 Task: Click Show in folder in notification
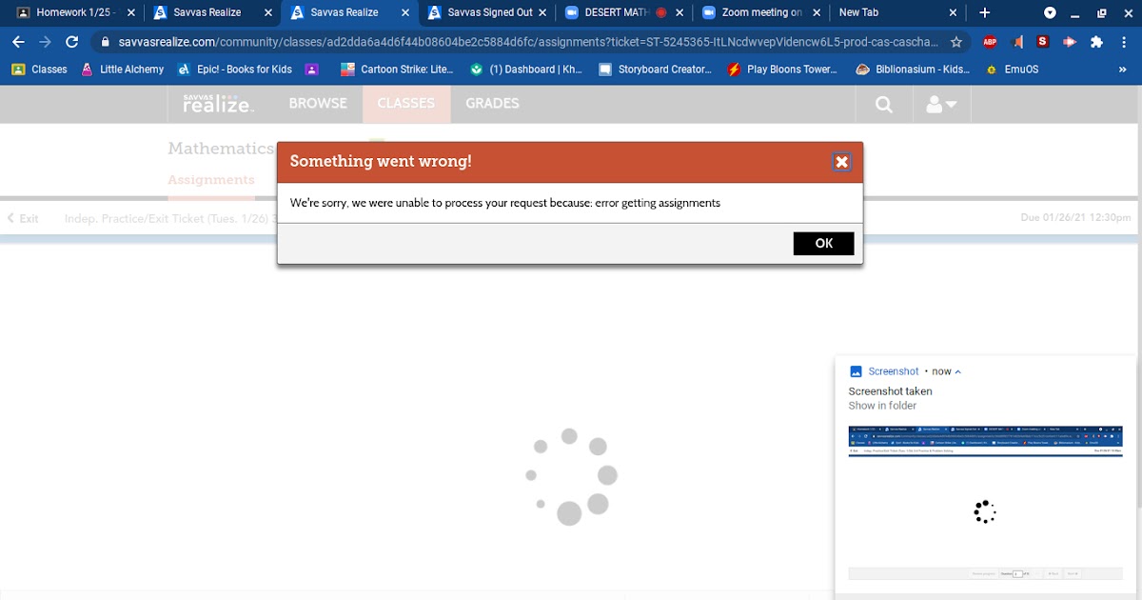point(882,406)
